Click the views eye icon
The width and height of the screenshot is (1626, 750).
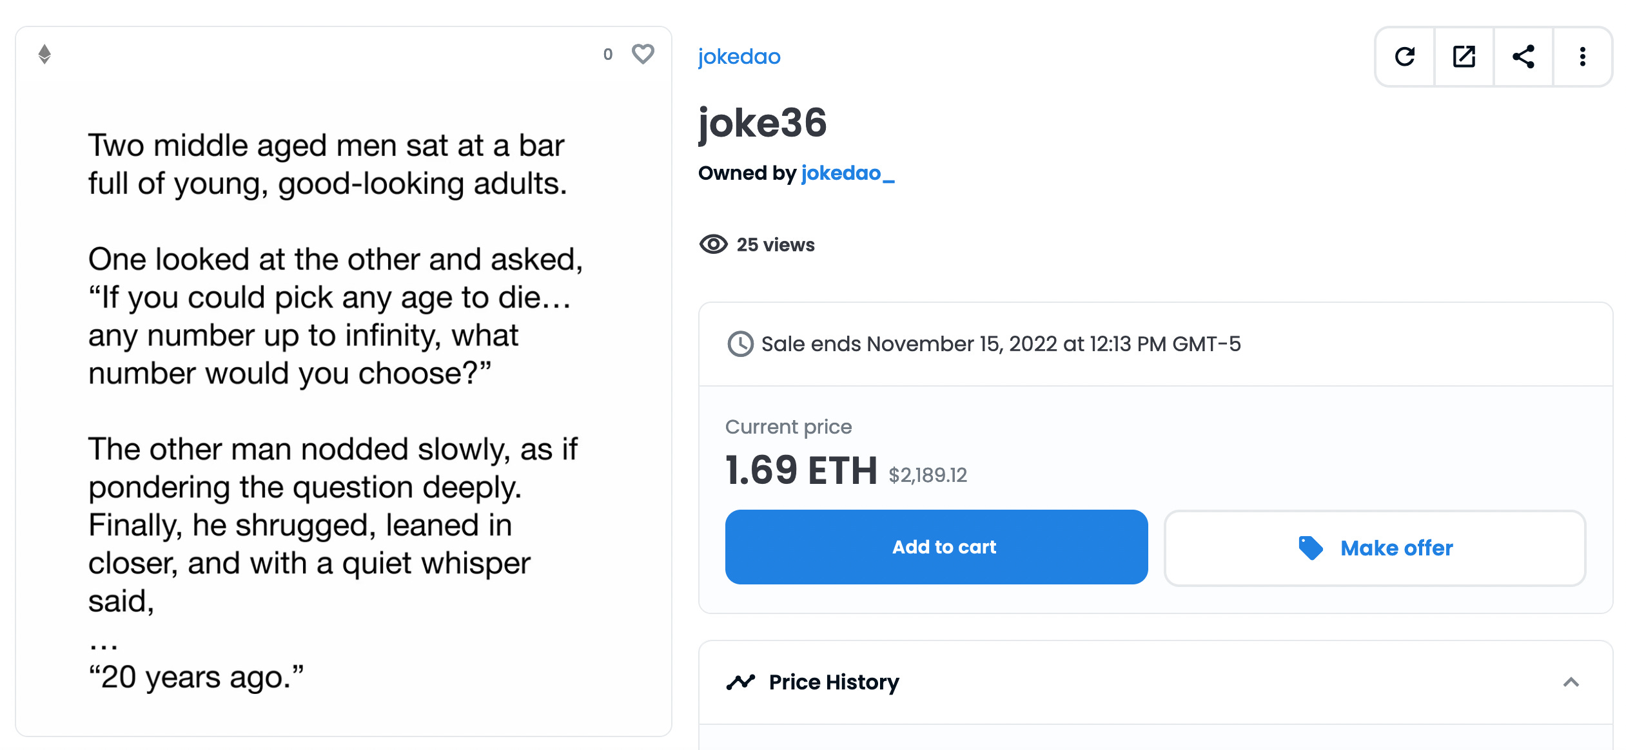713,244
